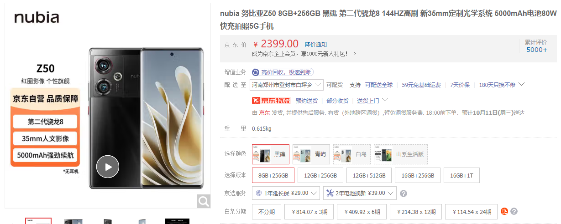Click the orange 惠 badge icon
Viewport: 561px width, 224px height.
(x=504, y=211)
